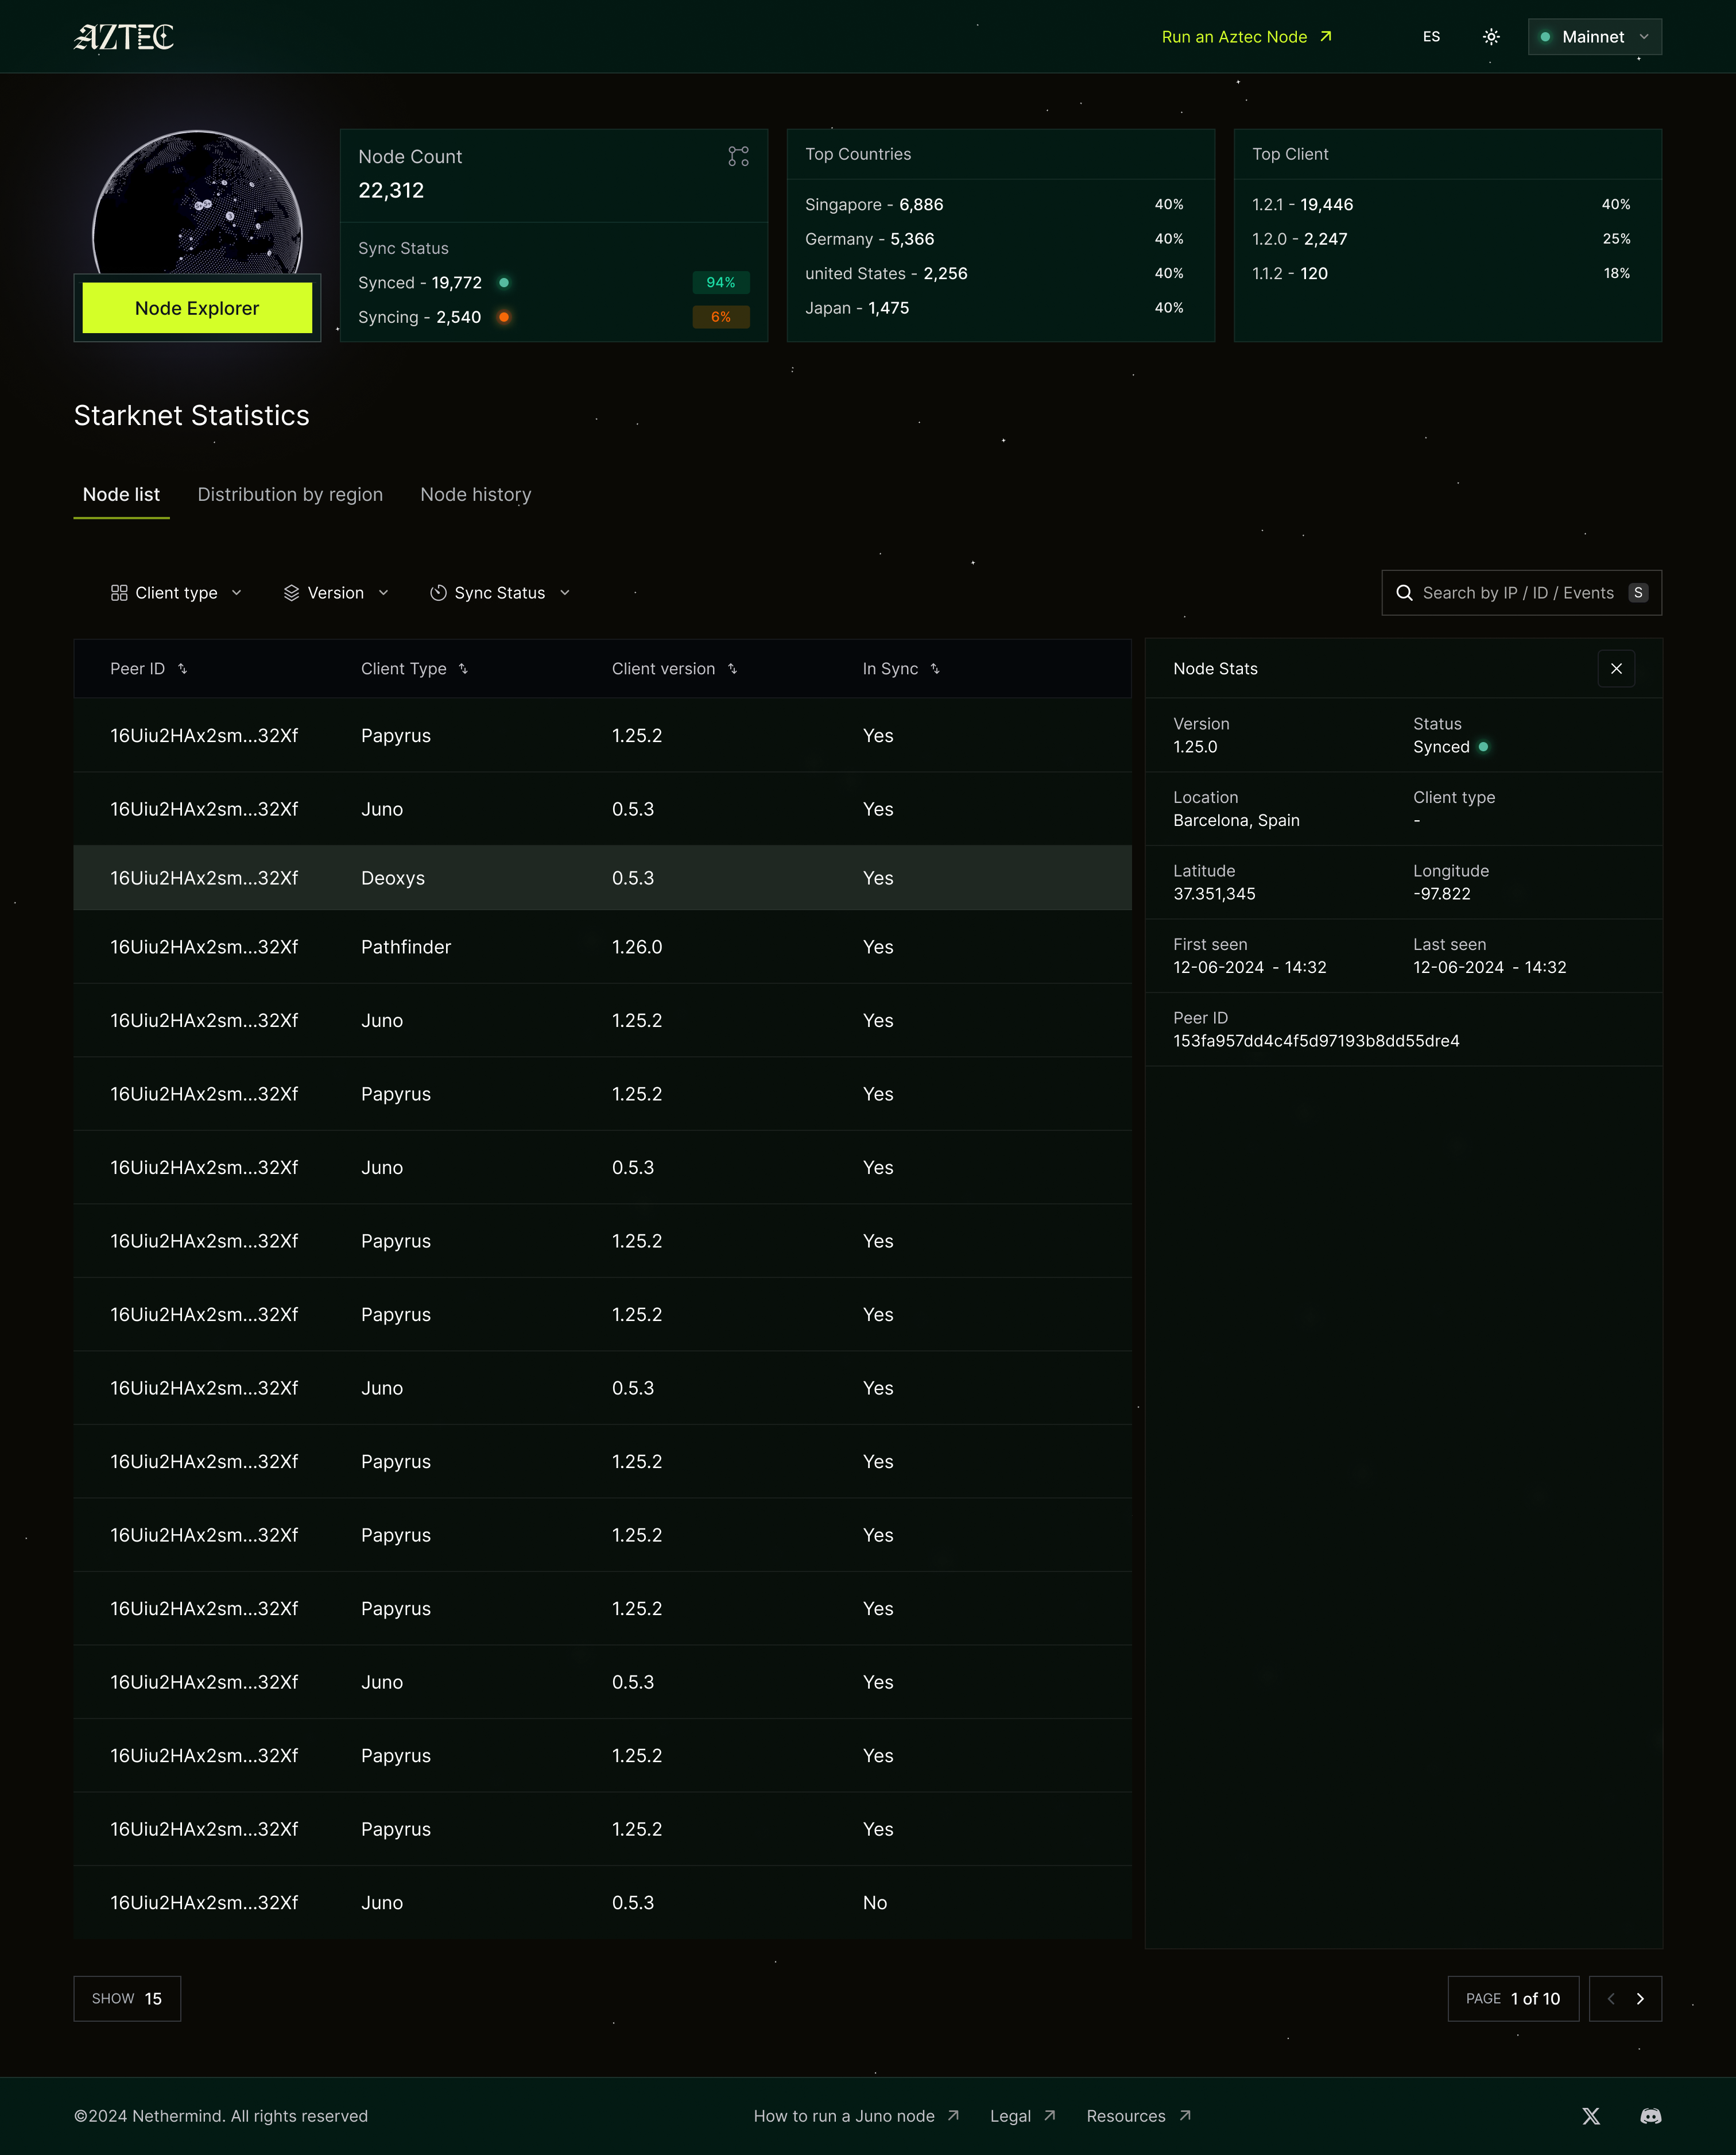The height and width of the screenshot is (2155, 1736).
Task: Click the Client type grid icon
Action: coord(119,593)
